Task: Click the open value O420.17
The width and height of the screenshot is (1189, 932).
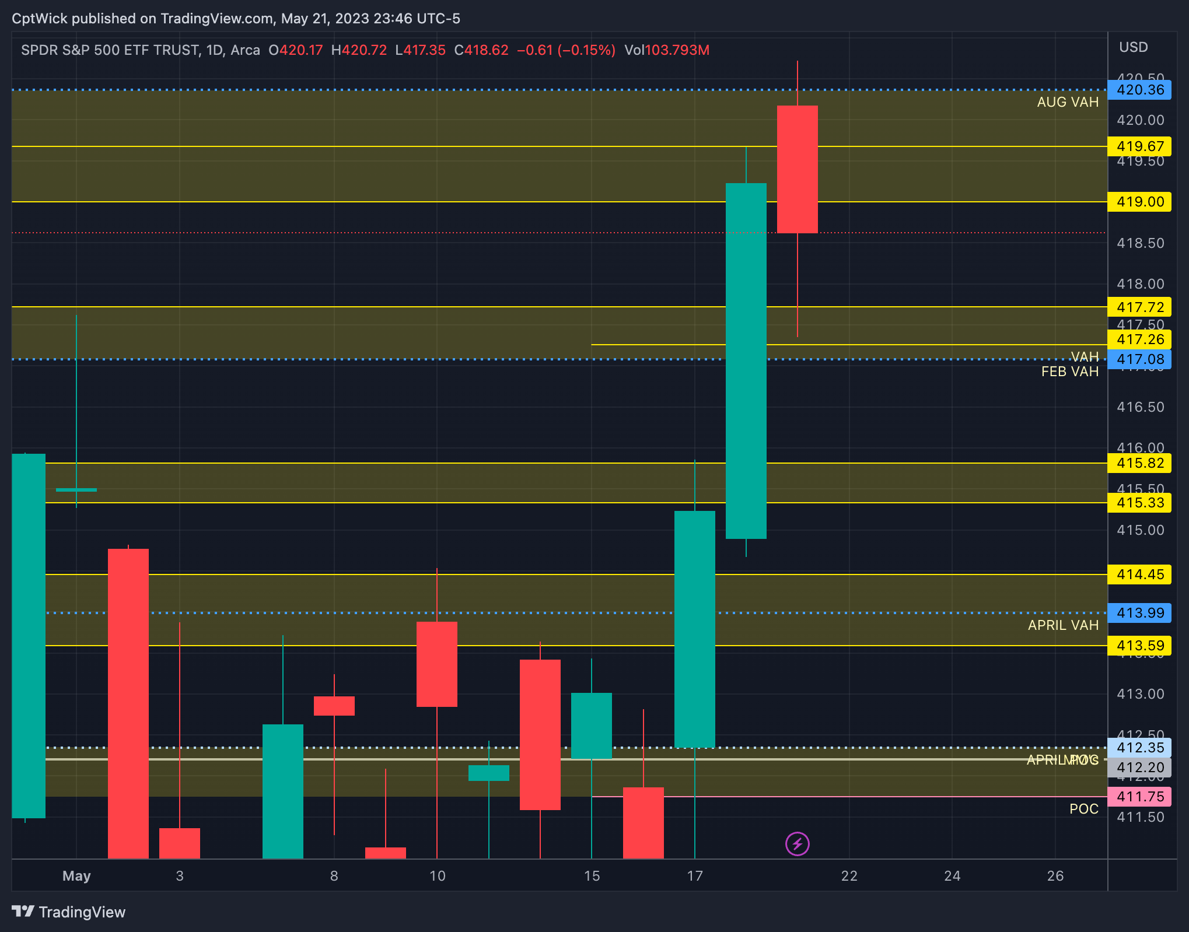Action: [x=296, y=50]
